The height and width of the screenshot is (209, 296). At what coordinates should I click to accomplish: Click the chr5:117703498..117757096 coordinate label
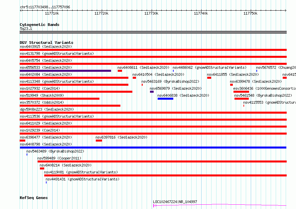[45, 7]
